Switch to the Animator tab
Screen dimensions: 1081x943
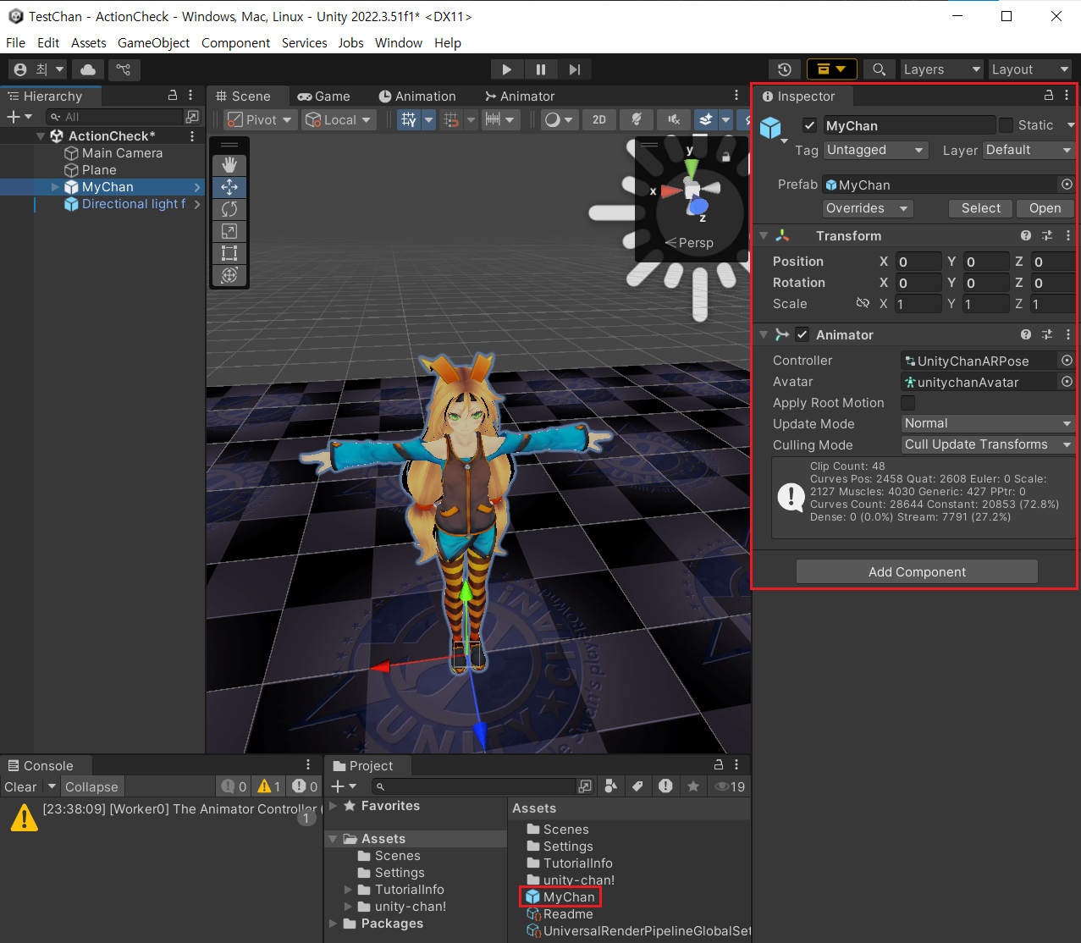pyautogui.click(x=520, y=97)
